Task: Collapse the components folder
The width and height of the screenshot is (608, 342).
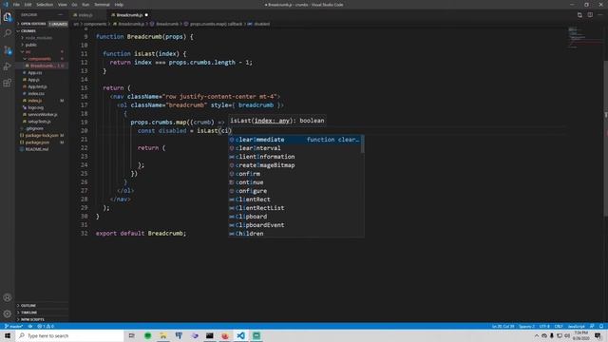Action: coord(42,59)
